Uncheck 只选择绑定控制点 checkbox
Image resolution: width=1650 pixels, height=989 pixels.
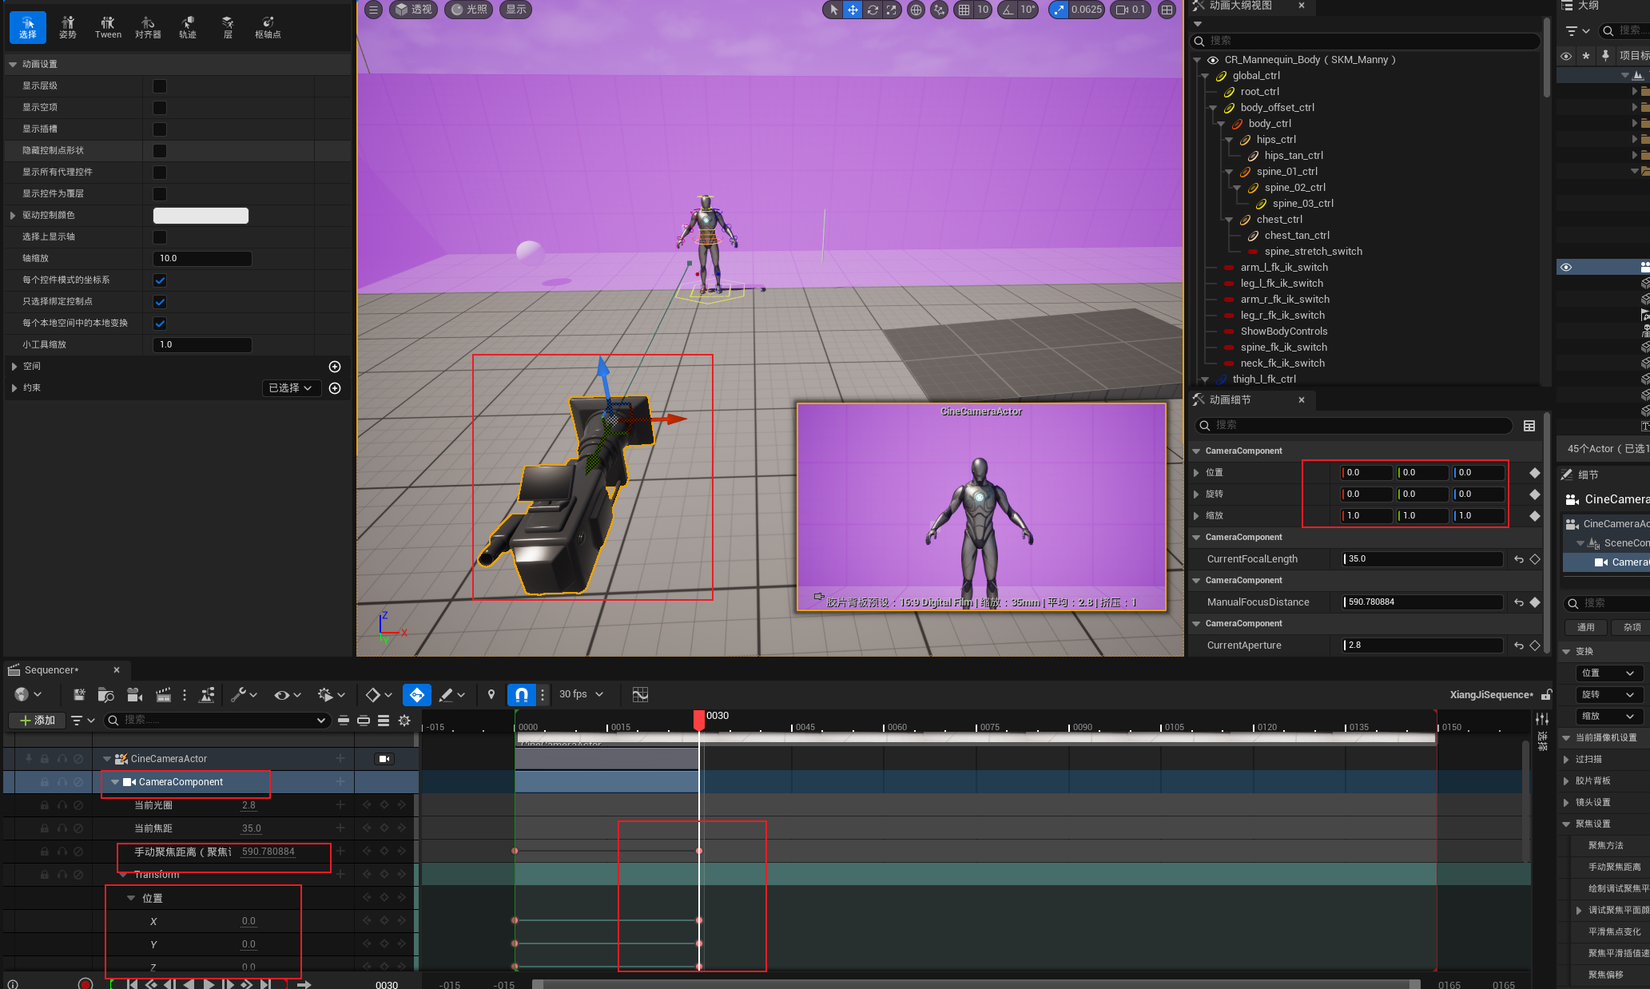[x=160, y=301]
